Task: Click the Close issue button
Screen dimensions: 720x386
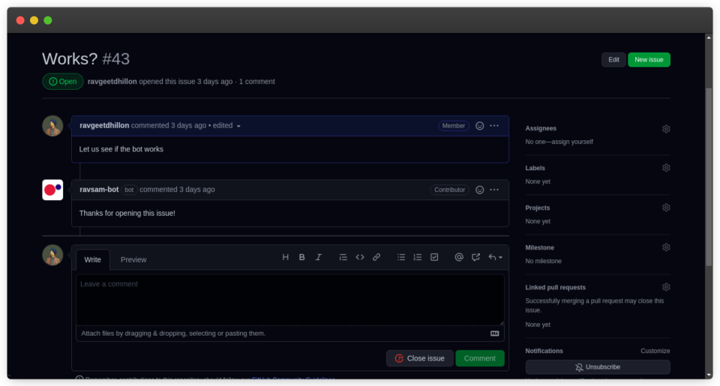Action: point(420,358)
